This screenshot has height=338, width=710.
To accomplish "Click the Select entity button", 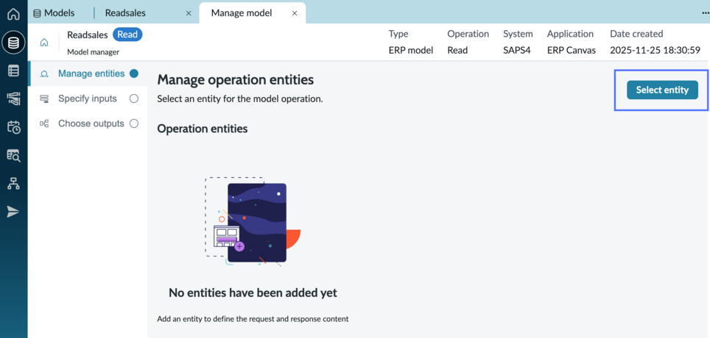I will click(662, 90).
